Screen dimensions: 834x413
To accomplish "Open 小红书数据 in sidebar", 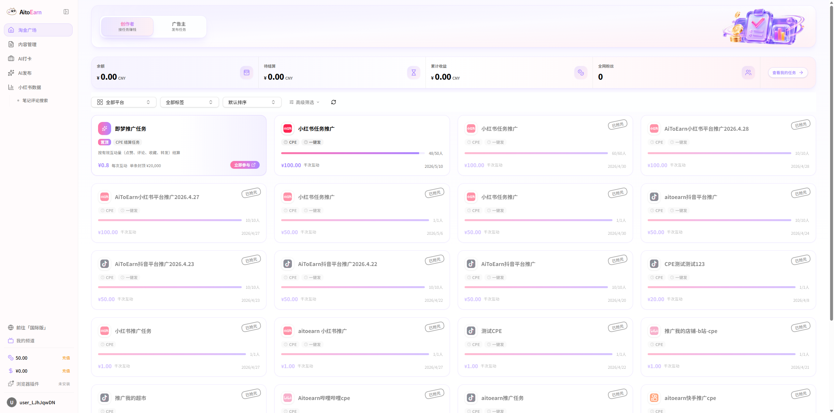I will pyautogui.click(x=38, y=87).
